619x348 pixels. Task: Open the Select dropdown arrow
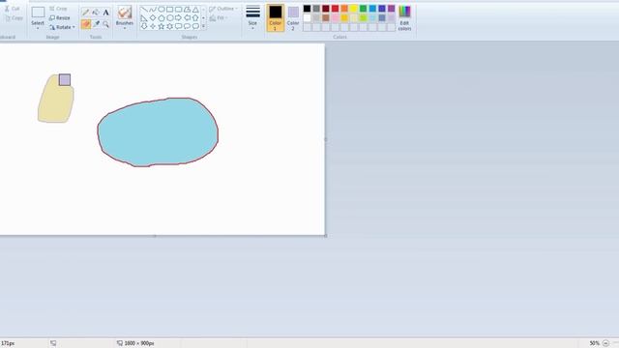pyautogui.click(x=38, y=28)
